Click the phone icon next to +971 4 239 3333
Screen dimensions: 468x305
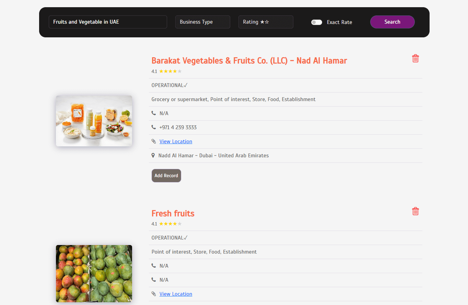tap(153, 127)
